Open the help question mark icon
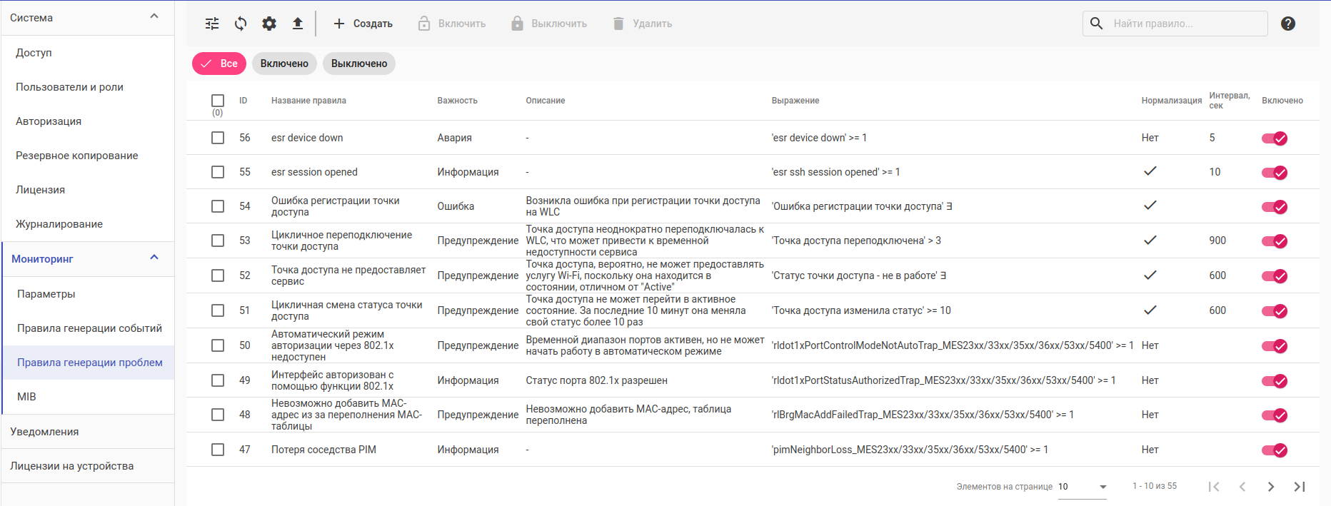This screenshot has height=506, width=1331. 1288,24
